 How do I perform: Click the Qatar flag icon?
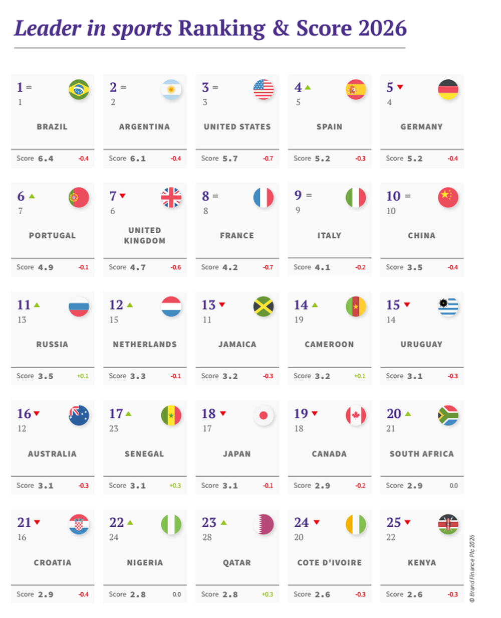tap(264, 524)
